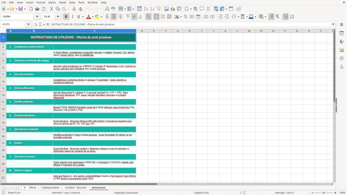Toggle Merge and Center Cells
The width and height of the screenshot is (347, 195).
pyautogui.click(x=156, y=17)
